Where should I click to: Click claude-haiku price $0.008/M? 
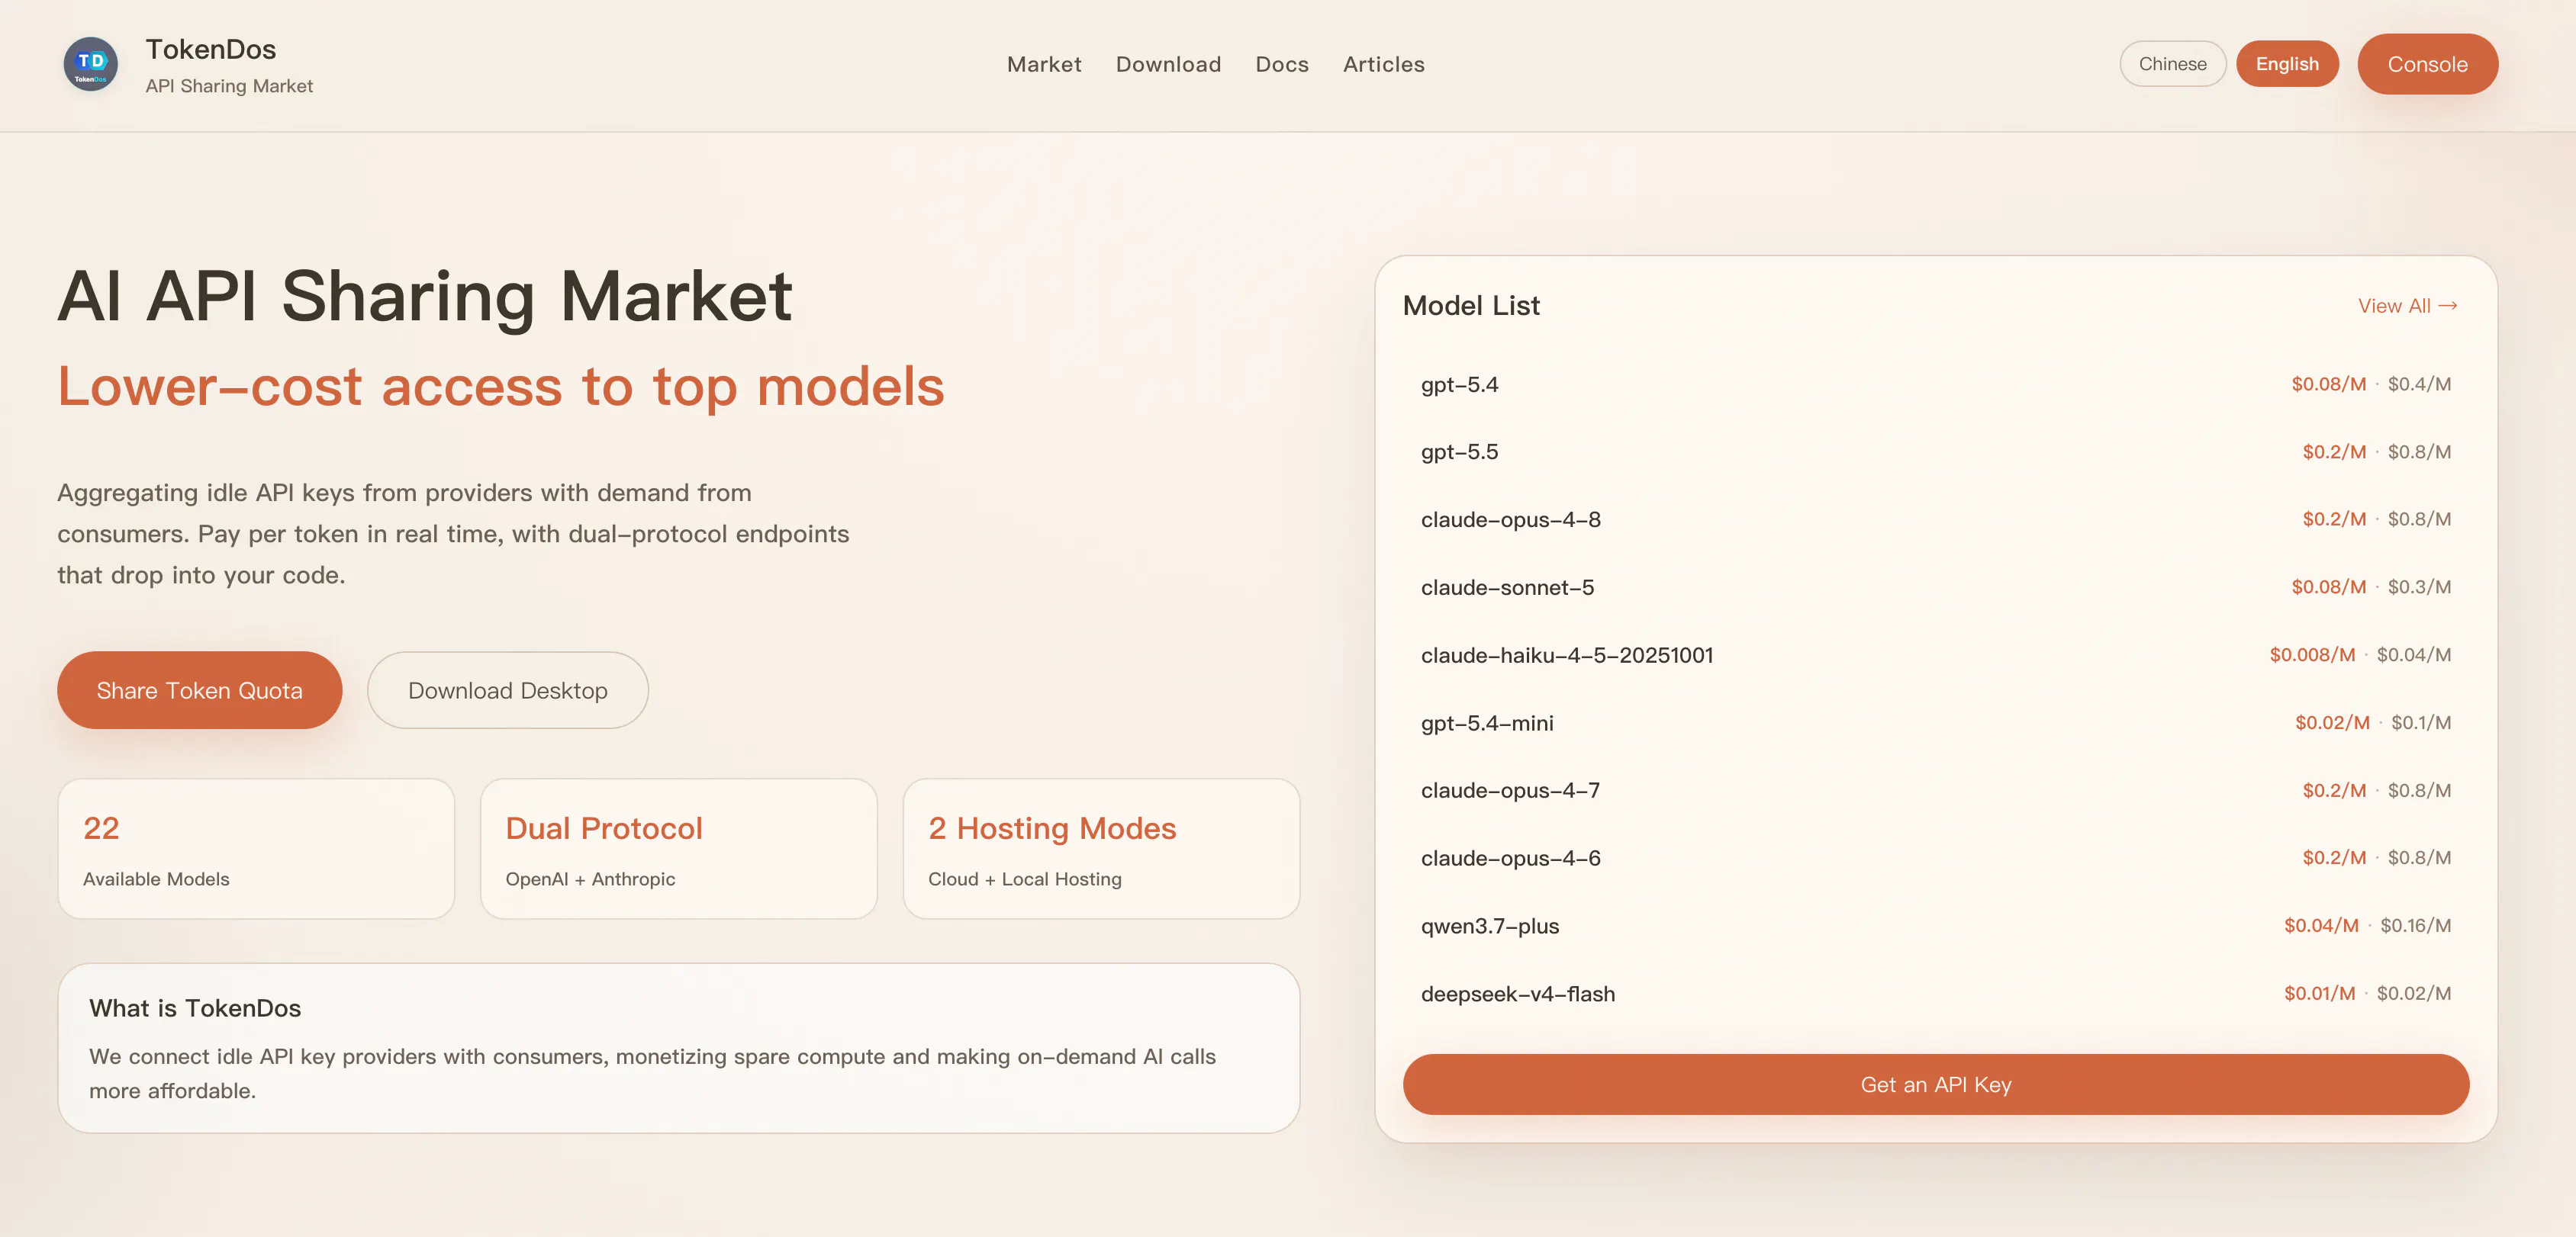point(2312,654)
